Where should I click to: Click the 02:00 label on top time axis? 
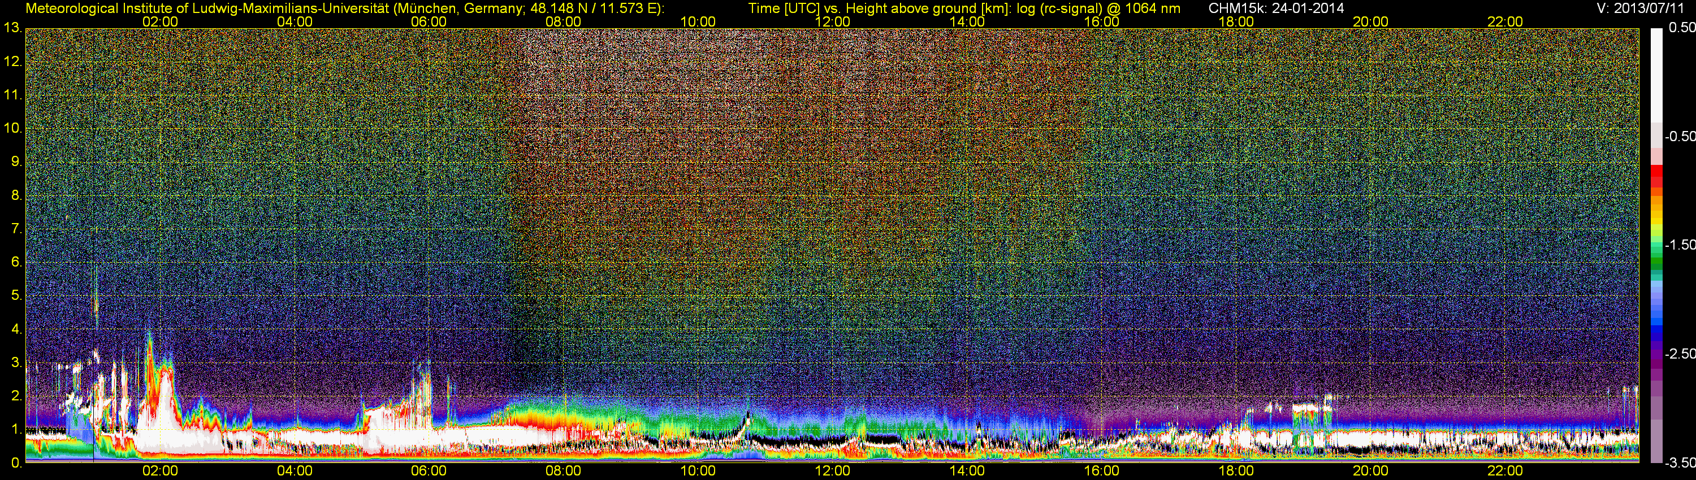coord(160,21)
